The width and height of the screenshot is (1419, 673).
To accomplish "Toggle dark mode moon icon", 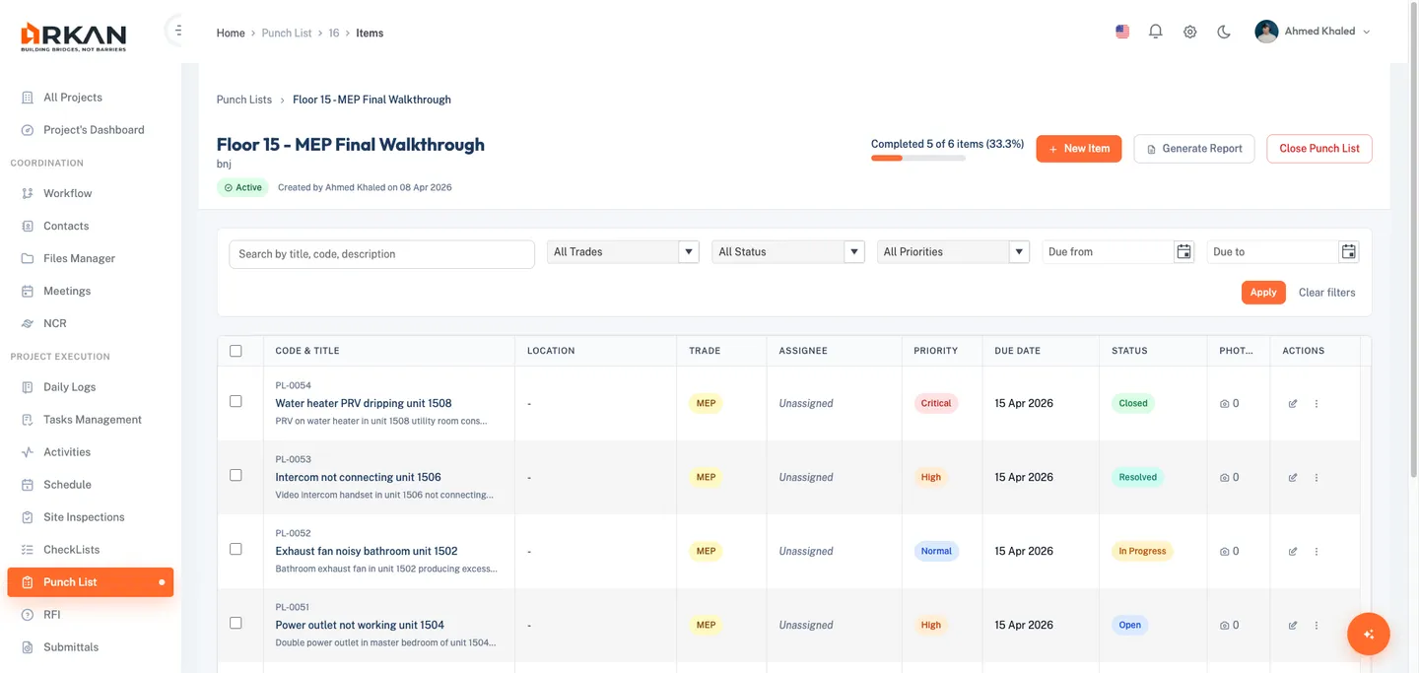I will (1224, 32).
